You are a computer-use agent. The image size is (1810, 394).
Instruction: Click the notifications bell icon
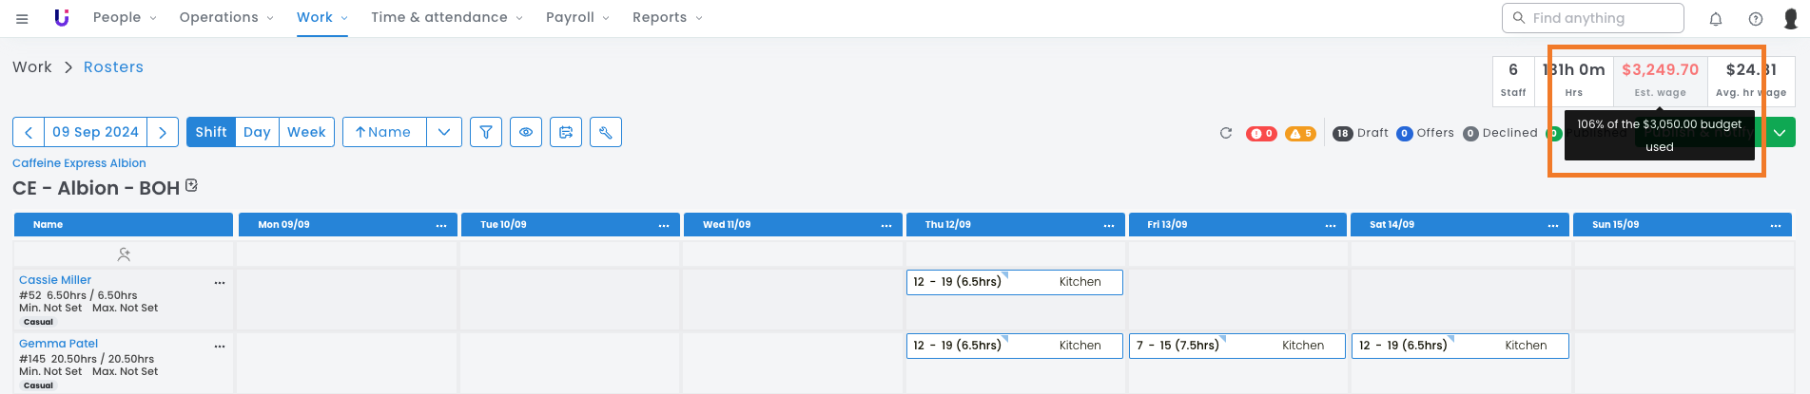[x=1716, y=18]
